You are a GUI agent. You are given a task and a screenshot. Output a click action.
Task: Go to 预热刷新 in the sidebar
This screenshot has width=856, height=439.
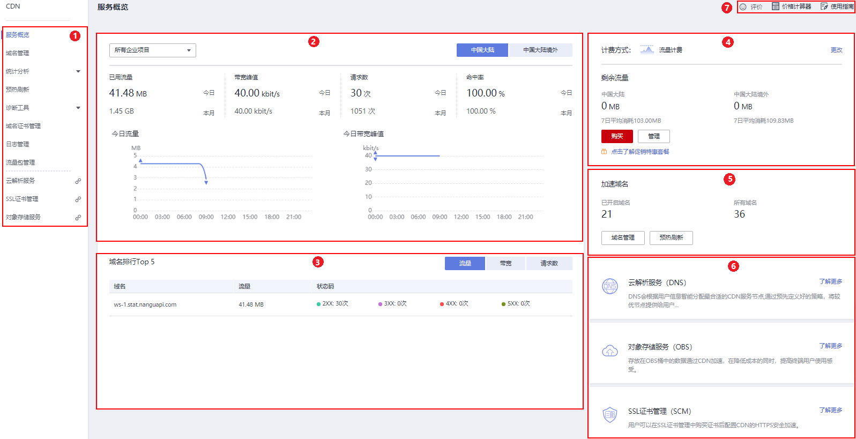pyautogui.click(x=18, y=90)
